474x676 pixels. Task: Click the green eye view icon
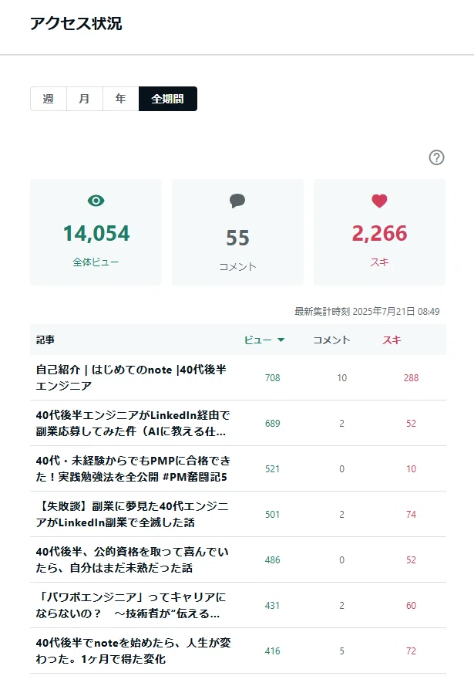pyautogui.click(x=96, y=201)
